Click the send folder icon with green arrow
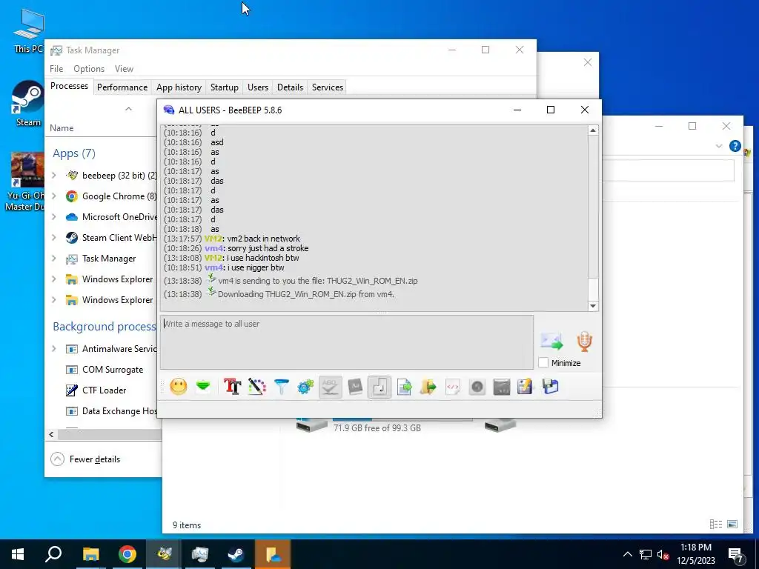This screenshot has height=569, width=759. click(428, 387)
